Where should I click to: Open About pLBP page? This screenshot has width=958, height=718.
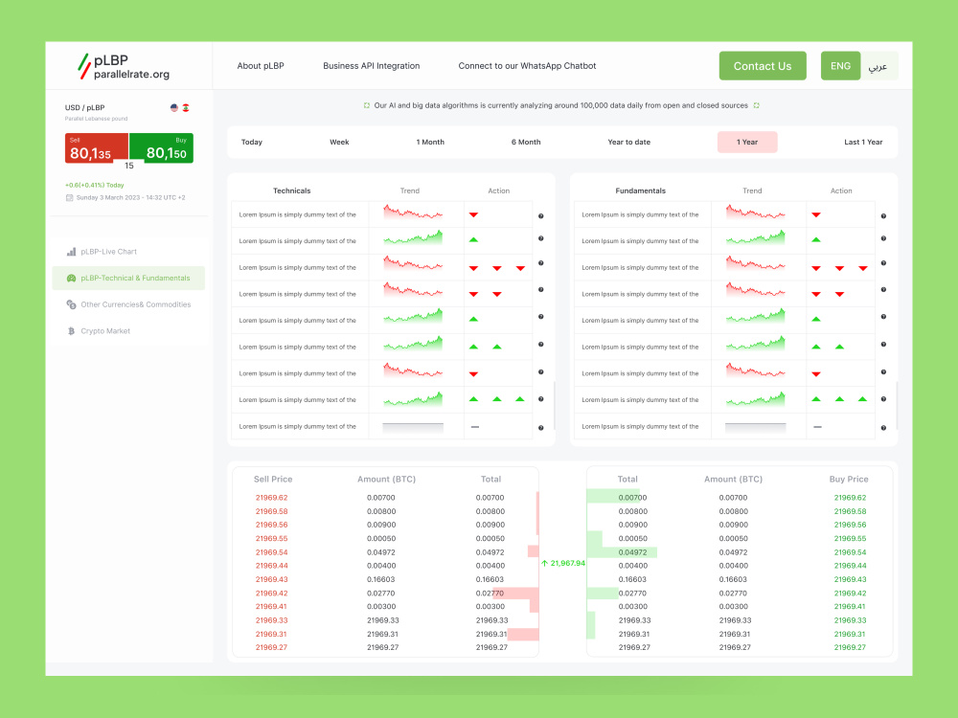pyautogui.click(x=261, y=66)
